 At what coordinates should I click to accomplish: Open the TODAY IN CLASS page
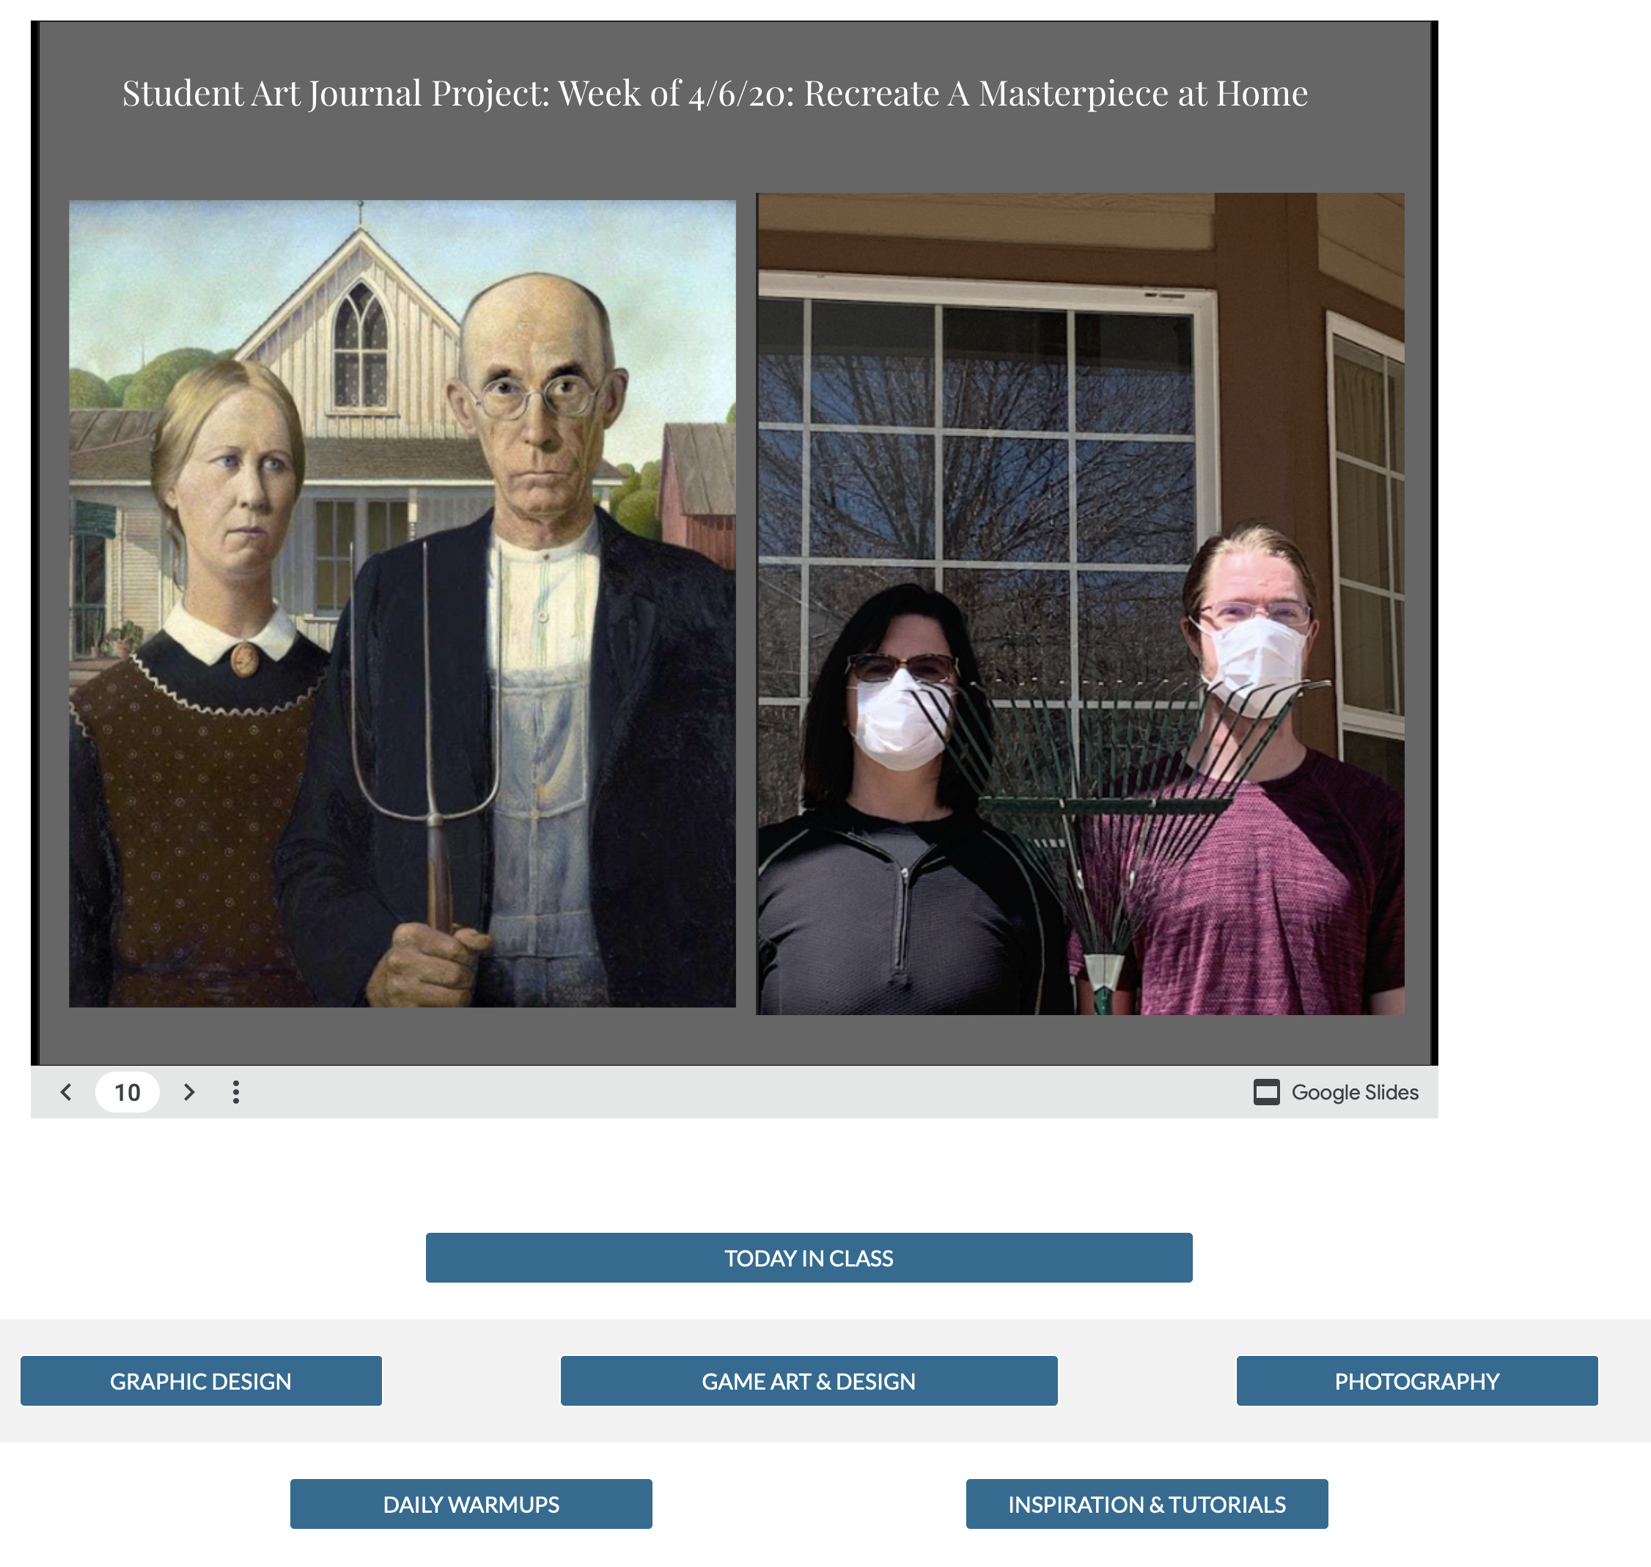808,1258
